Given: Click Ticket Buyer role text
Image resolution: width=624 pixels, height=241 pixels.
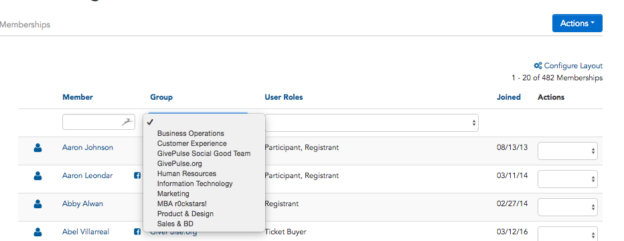Looking at the screenshot, I should point(285,232).
